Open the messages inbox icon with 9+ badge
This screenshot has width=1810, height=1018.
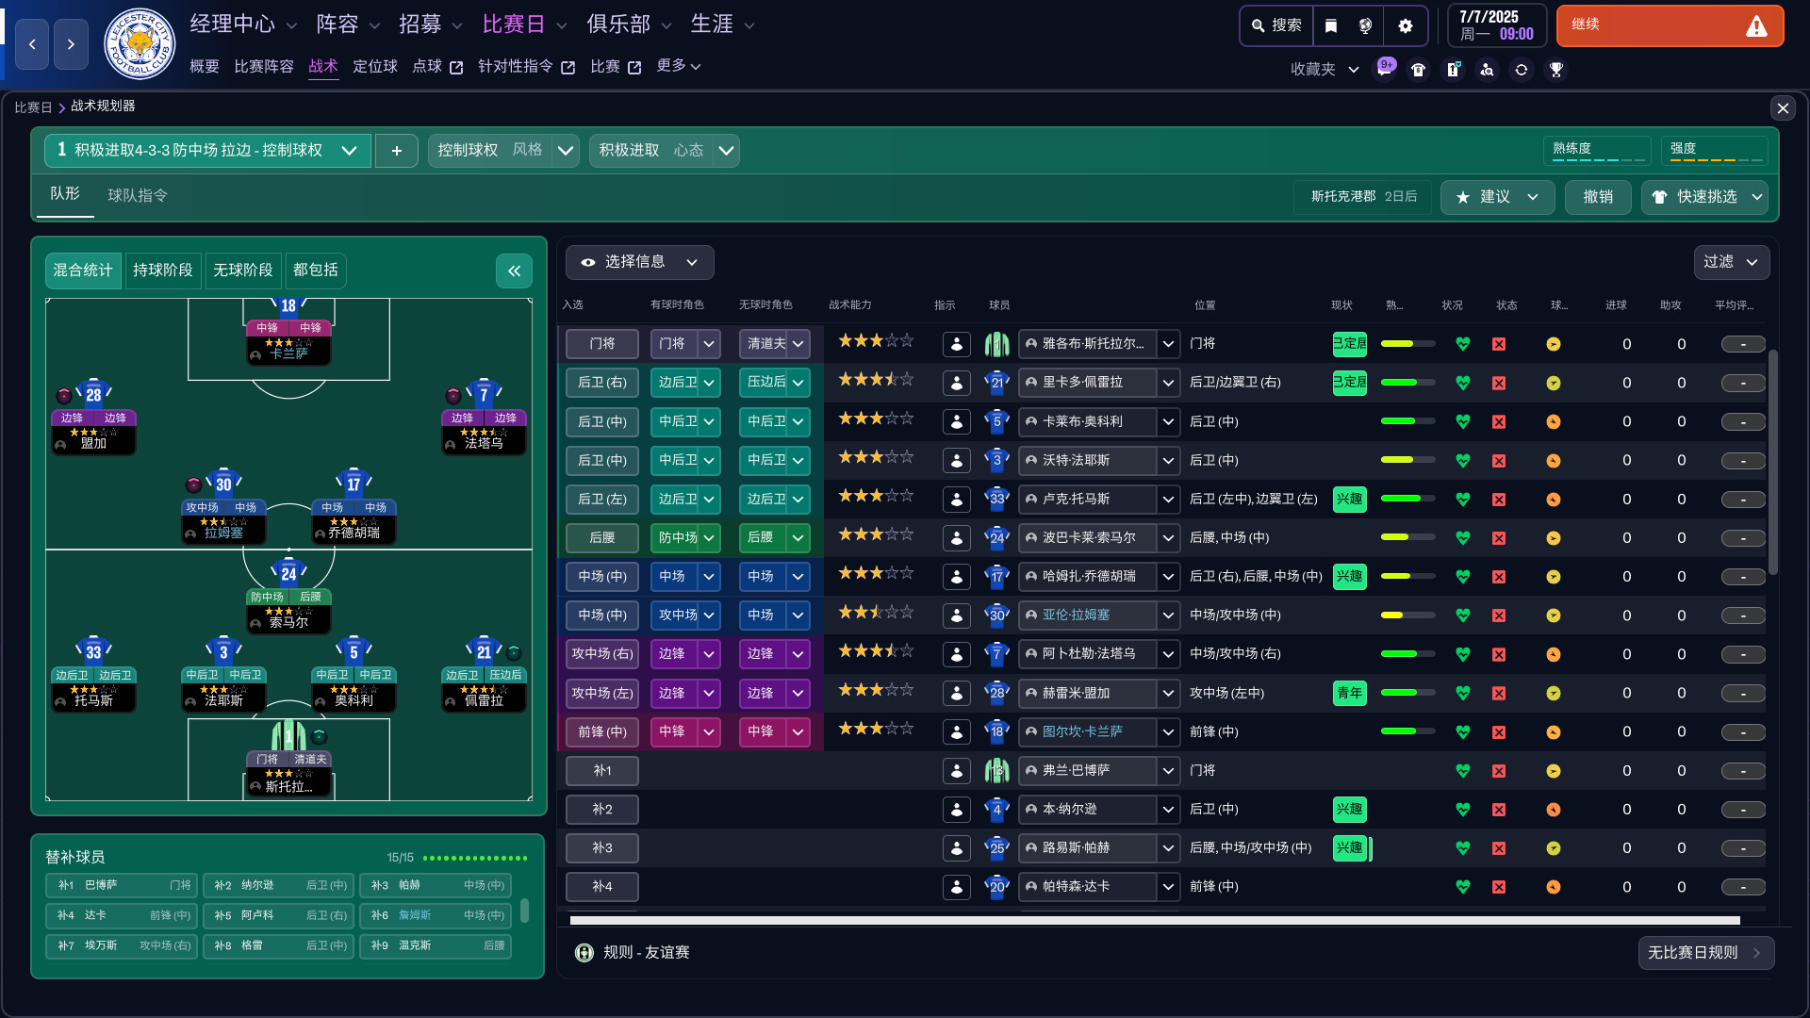[x=1384, y=70]
